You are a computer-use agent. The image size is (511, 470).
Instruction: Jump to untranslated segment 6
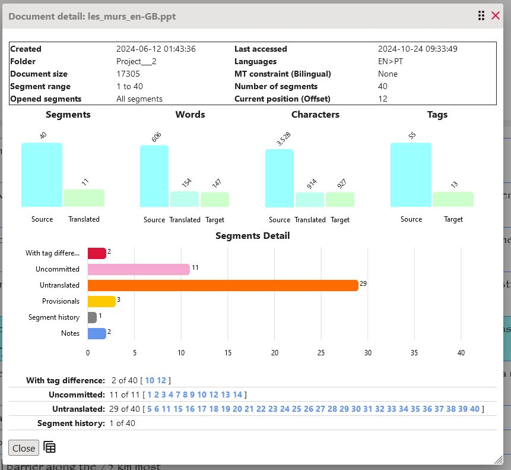tap(157, 409)
